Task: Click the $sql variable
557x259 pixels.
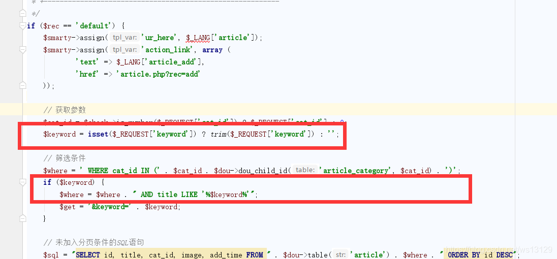Action: point(51,255)
